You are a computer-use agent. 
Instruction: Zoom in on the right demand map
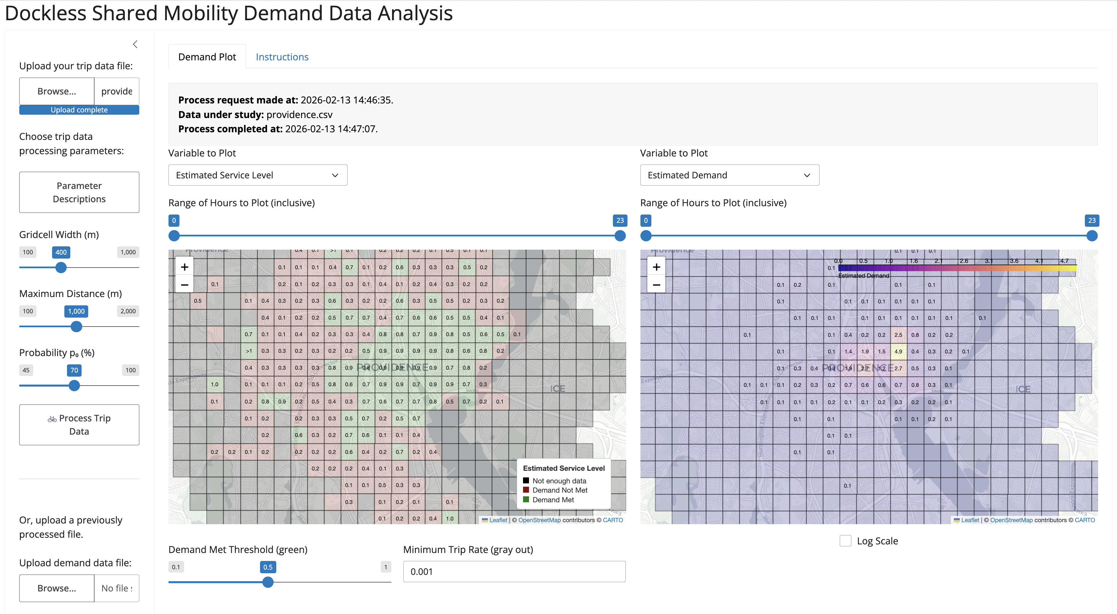coord(656,267)
